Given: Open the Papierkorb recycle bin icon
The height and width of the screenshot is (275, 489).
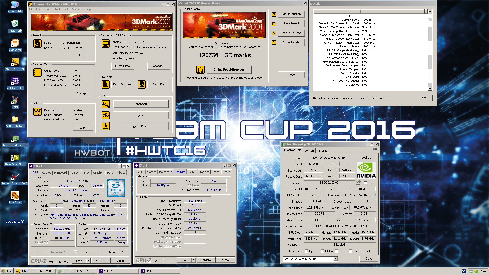Looking at the screenshot, I should tap(15, 26).
